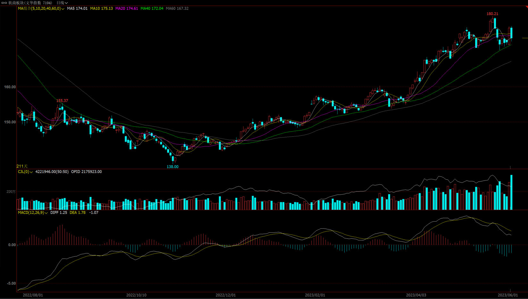Viewport: 528px width, 299px height.
Task: Click the chain link icon at top left
Action: click(4, 3)
